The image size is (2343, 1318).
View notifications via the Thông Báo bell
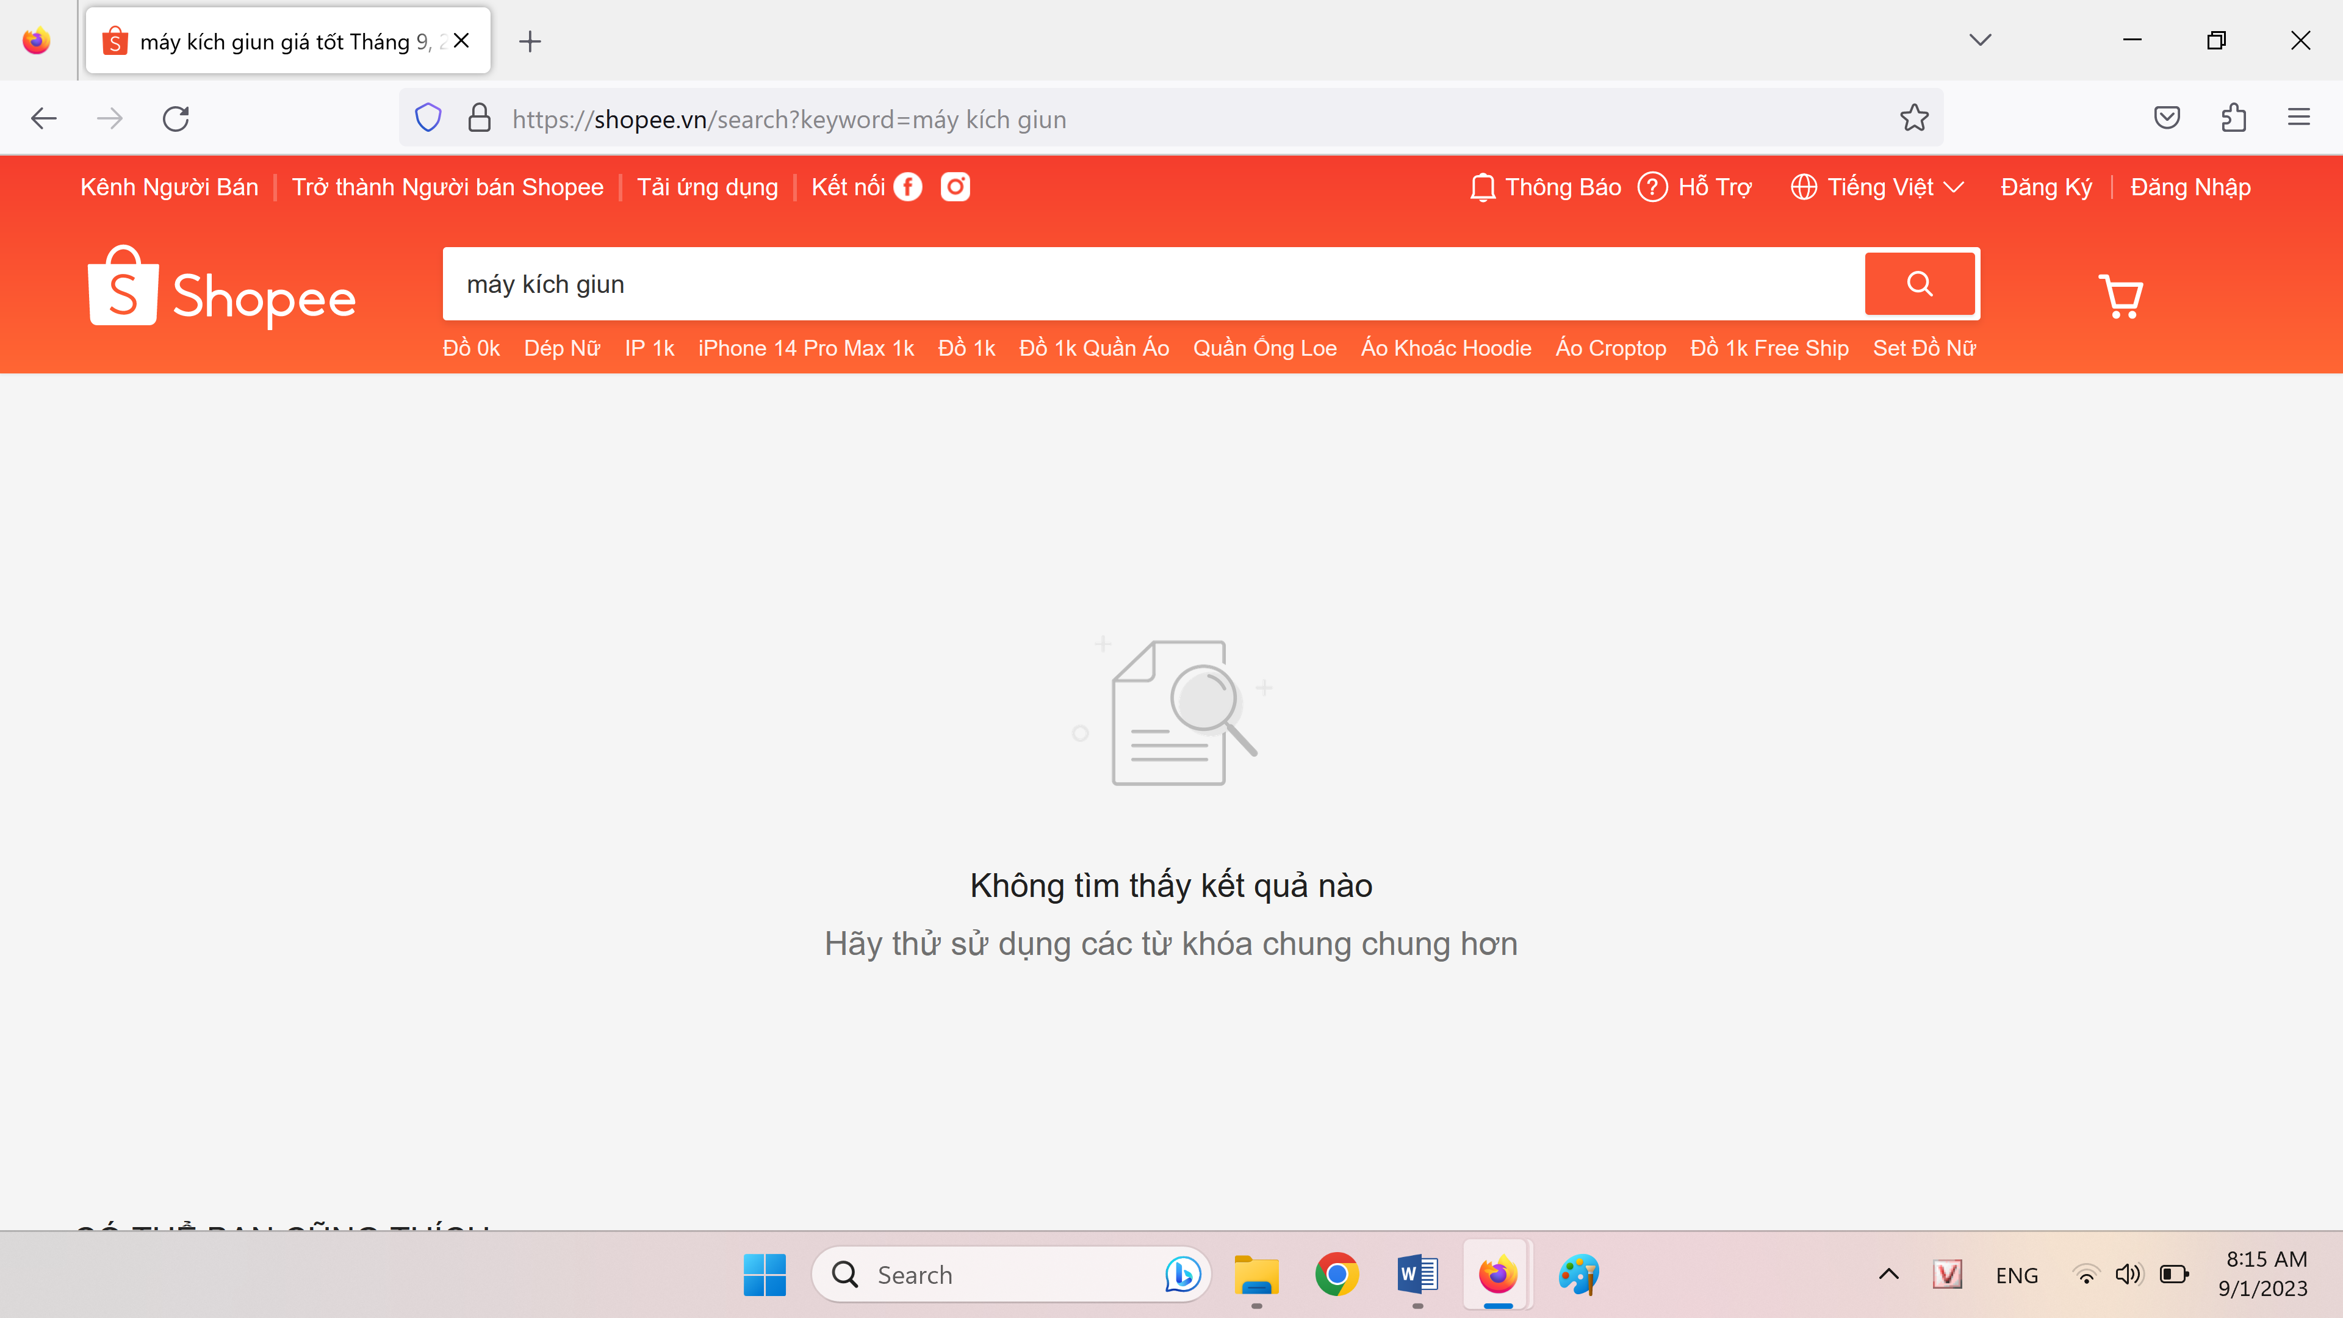tap(1544, 187)
